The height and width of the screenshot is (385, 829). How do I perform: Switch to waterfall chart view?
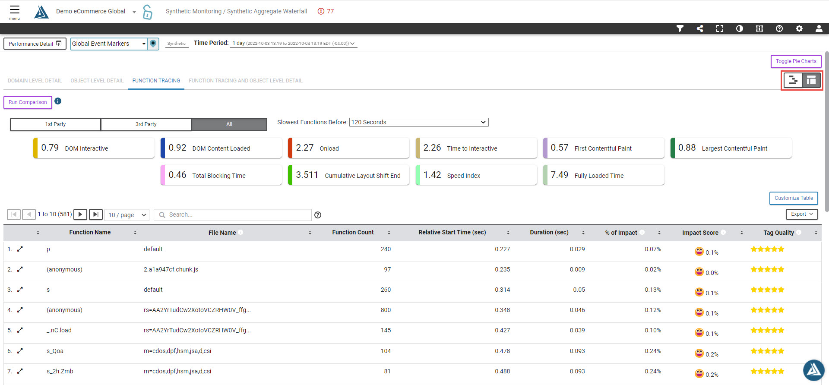793,80
